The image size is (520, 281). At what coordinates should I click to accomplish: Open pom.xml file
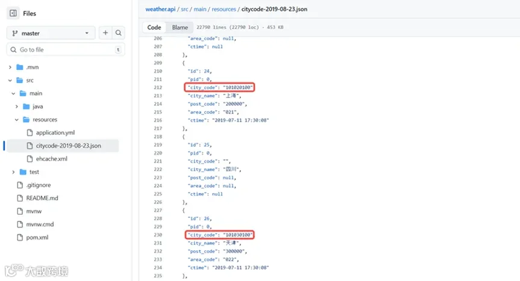(37, 238)
